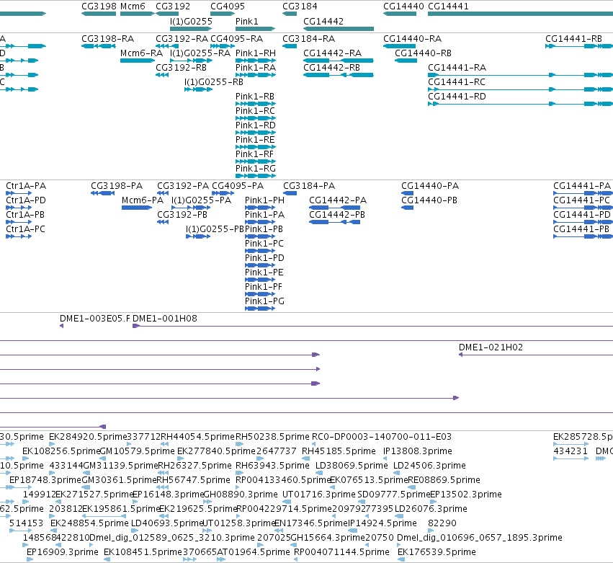The image size is (613, 563).
Task: Select the Mcm6 gene label
Action: coord(133,6)
